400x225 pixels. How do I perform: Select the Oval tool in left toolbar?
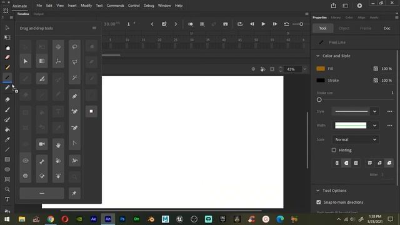[x=7, y=169]
